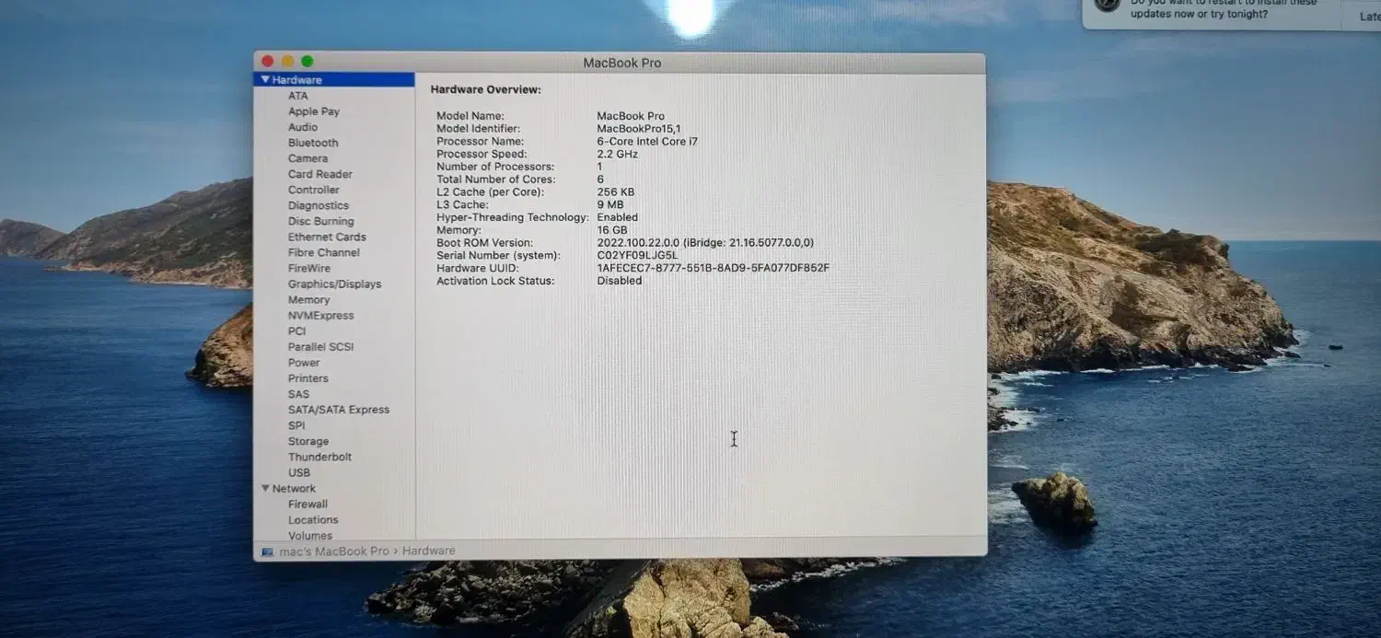Viewport: 1381px width, 638px height.
Task: Click mac's MacBook Pro in path bar
Action: [x=334, y=551]
